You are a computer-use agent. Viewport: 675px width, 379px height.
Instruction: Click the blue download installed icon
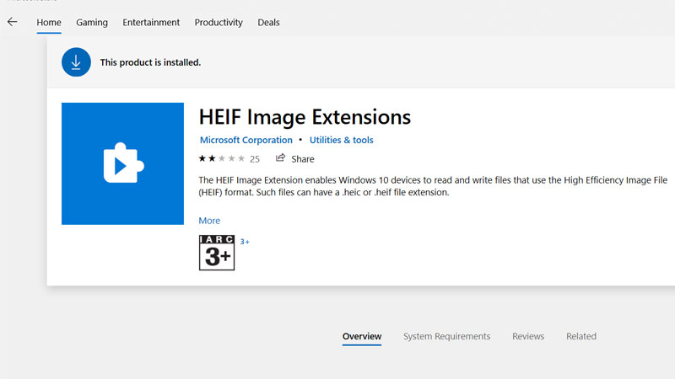76,62
